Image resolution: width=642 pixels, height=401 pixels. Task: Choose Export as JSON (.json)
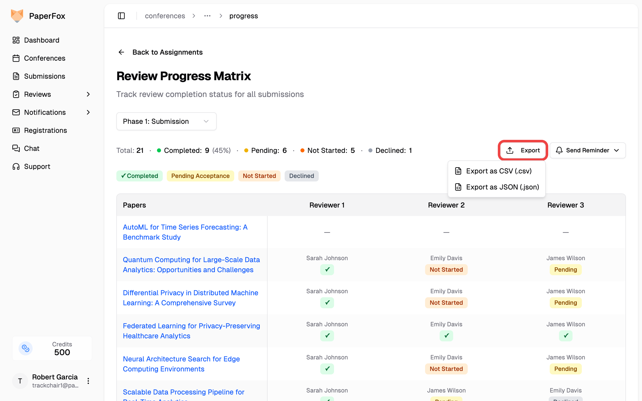pos(502,187)
